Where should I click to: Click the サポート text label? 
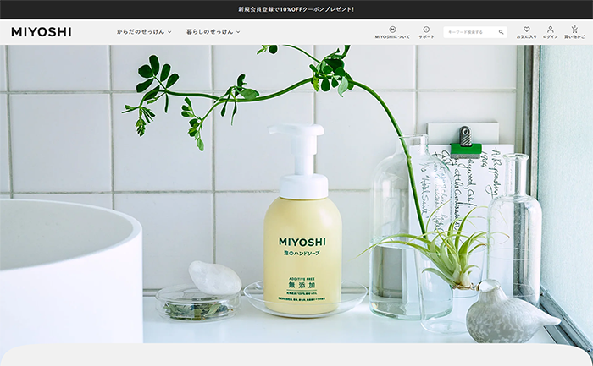(x=426, y=37)
